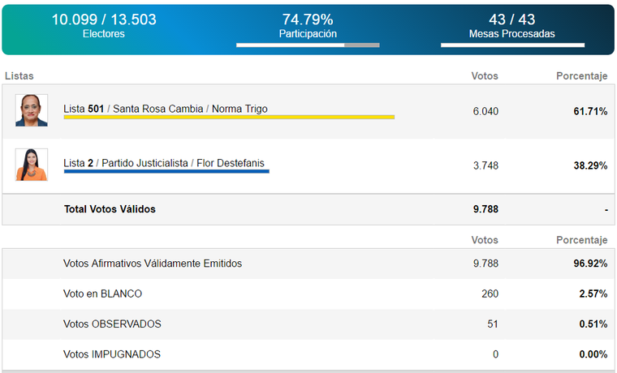Select the Votos Afirmativos Válidamente Emitidos row
The height and width of the screenshot is (373, 617).
(x=153, y=264)
